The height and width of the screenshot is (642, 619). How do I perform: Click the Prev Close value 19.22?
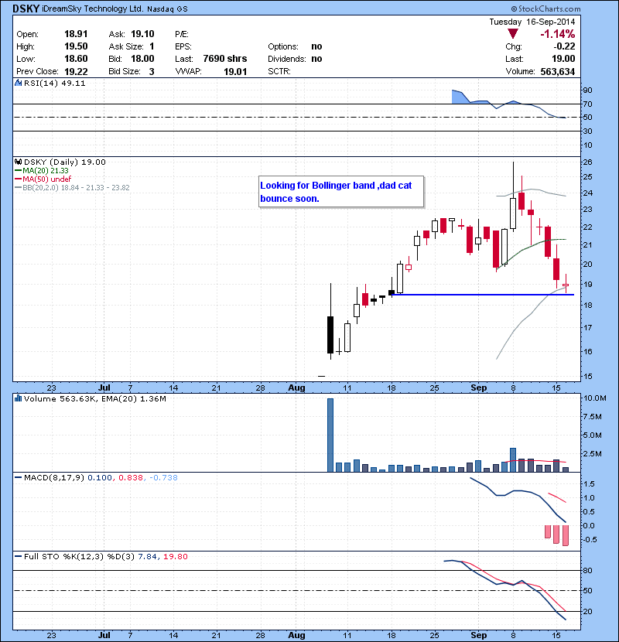pos(76,72)
